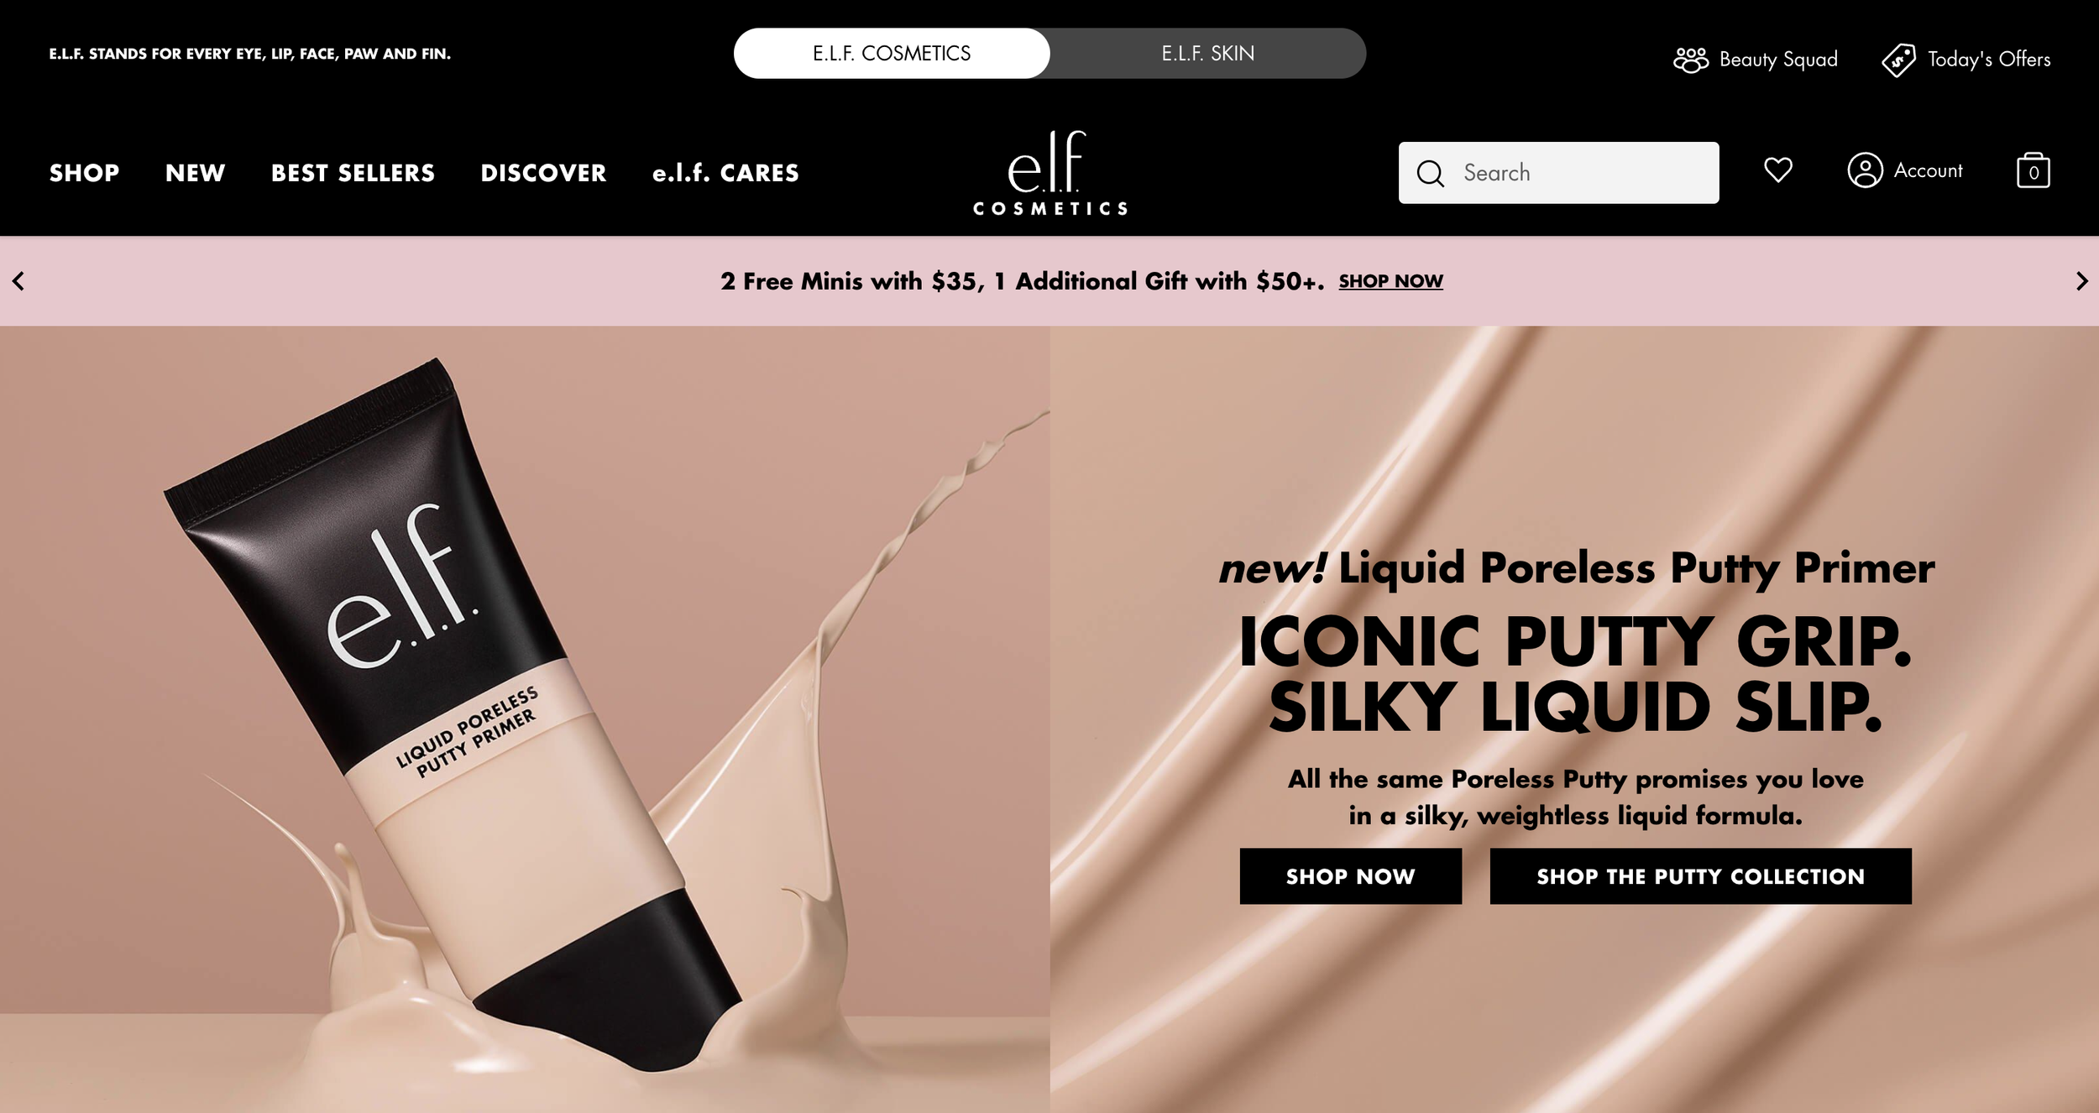Click the Account profile icon
This screenshot has width=2099, height=1113.
point(1865,170)
